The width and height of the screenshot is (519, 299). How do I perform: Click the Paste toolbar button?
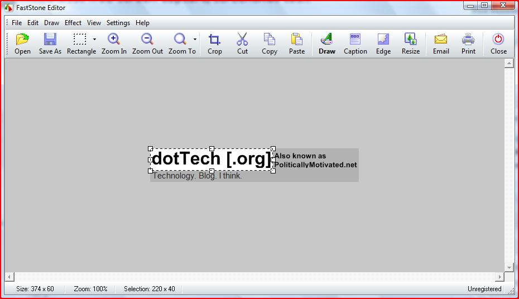[296, 40]
